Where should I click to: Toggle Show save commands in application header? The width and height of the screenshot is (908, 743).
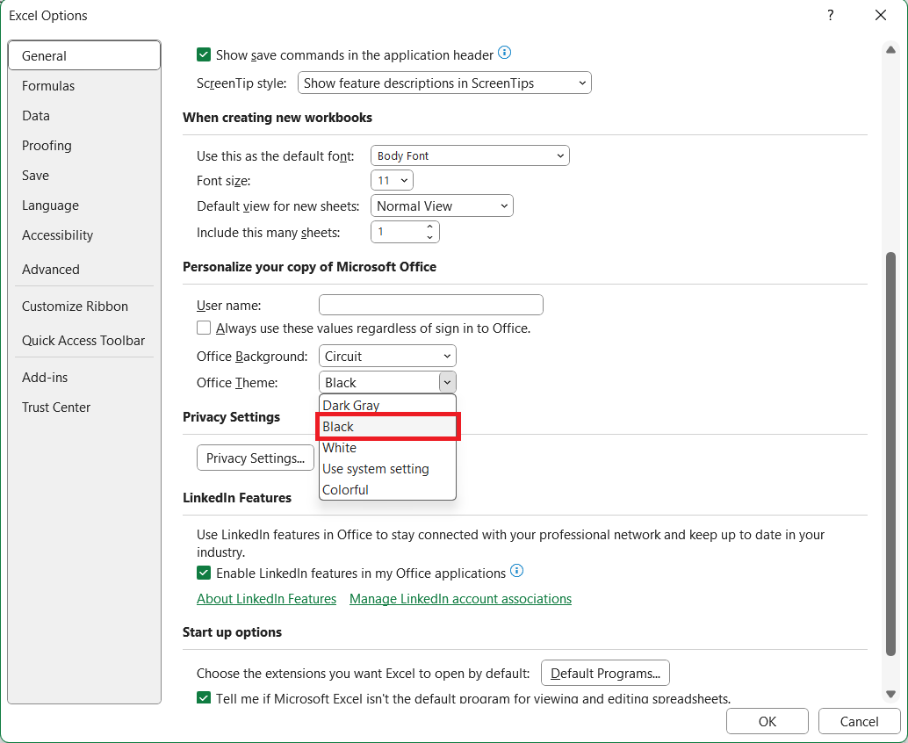click(204, 55)
